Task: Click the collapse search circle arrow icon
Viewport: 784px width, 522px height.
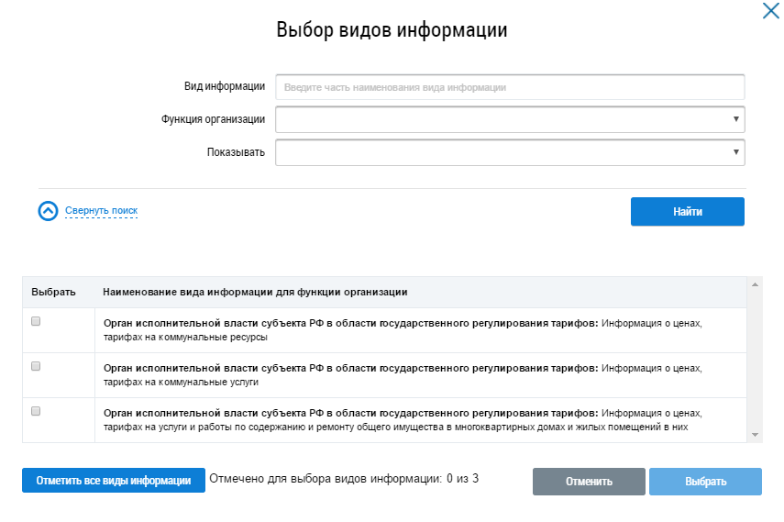Action: 48,211
